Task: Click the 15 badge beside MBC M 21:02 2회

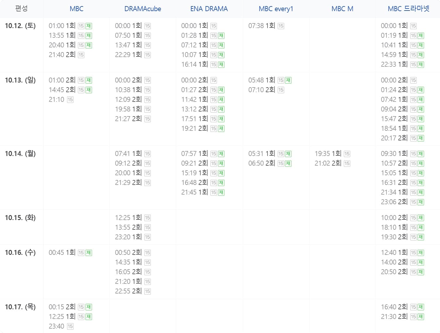Action: pos(347,163)
